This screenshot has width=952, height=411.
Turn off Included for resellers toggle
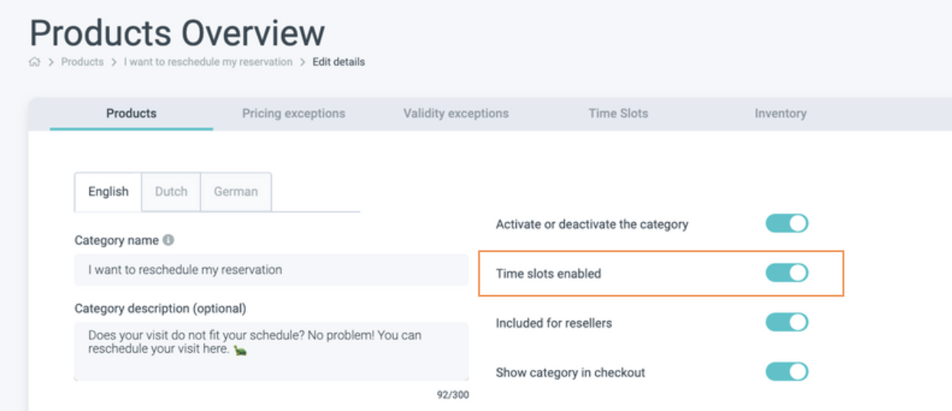(x=786, y=322)
